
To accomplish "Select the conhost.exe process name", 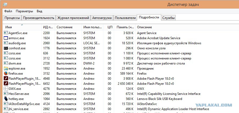I will (x=17, y=48).
